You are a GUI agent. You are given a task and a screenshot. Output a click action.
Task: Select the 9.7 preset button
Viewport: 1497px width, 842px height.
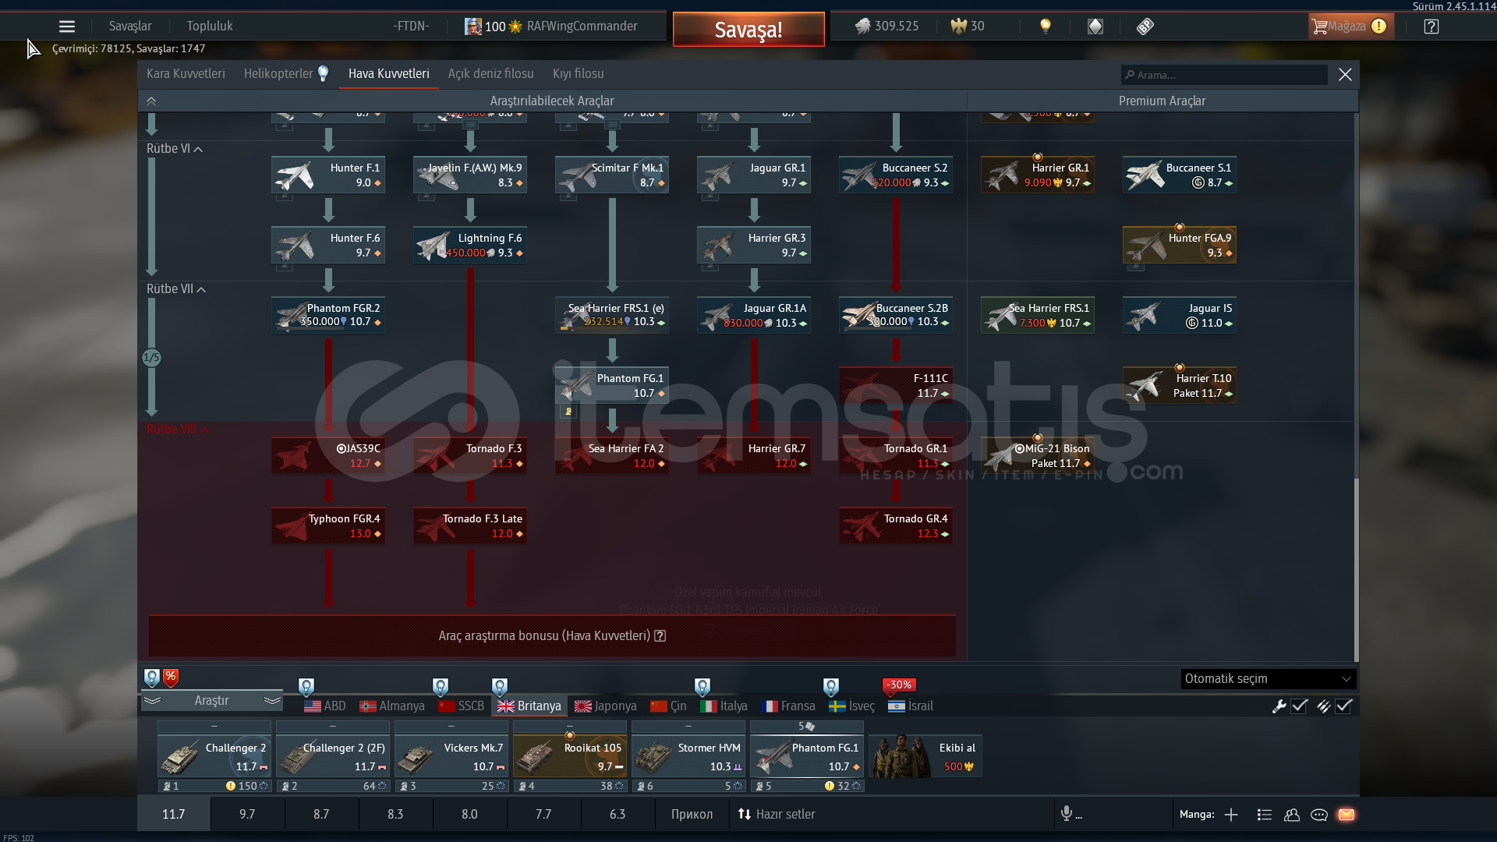tap(247, 815)
